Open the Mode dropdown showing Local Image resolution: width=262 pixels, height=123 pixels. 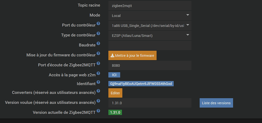[x=150, y=16]
